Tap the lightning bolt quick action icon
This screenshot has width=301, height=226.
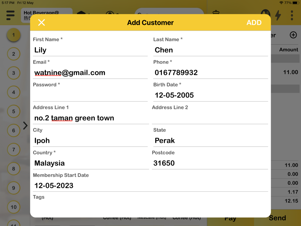(x=278, y=15)
